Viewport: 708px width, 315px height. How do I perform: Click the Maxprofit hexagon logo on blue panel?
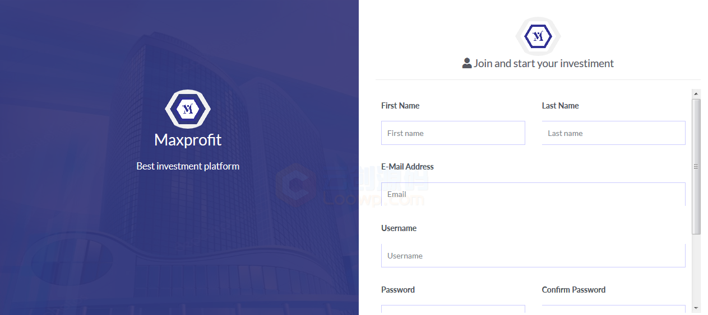tap(188, 109)
